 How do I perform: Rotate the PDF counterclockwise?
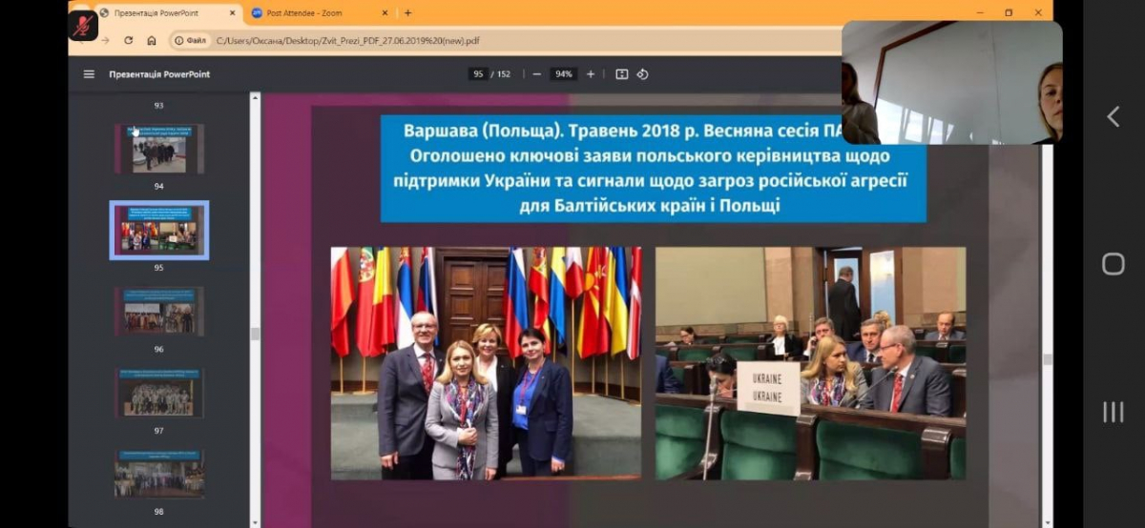click(x=642, y=74)
